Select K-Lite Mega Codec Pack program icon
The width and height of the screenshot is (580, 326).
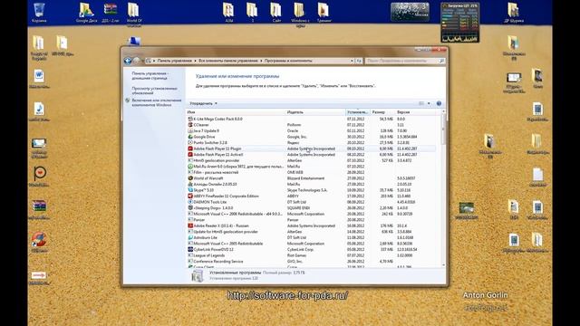coord(190,119)
